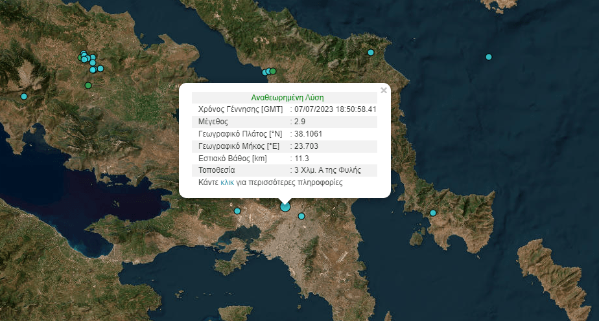This screenshot has height=321, width=599.
Task: Click the popup title 'Αναθεωρημένη Λύση'
Action: pos(285,97)
